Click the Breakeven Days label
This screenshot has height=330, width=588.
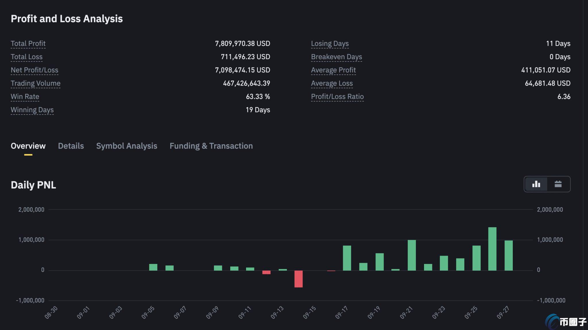(336, 57)
